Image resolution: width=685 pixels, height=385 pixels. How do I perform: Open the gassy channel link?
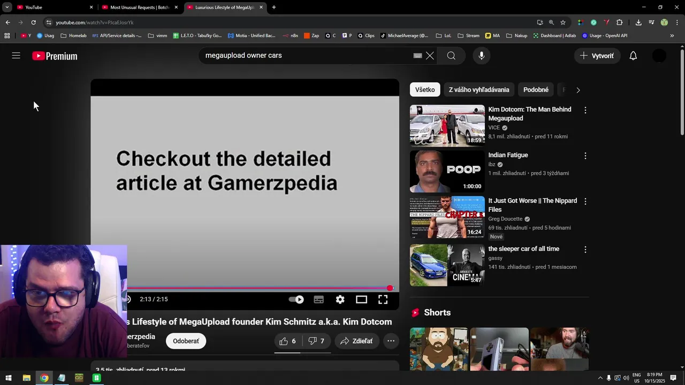click(495, 258)
